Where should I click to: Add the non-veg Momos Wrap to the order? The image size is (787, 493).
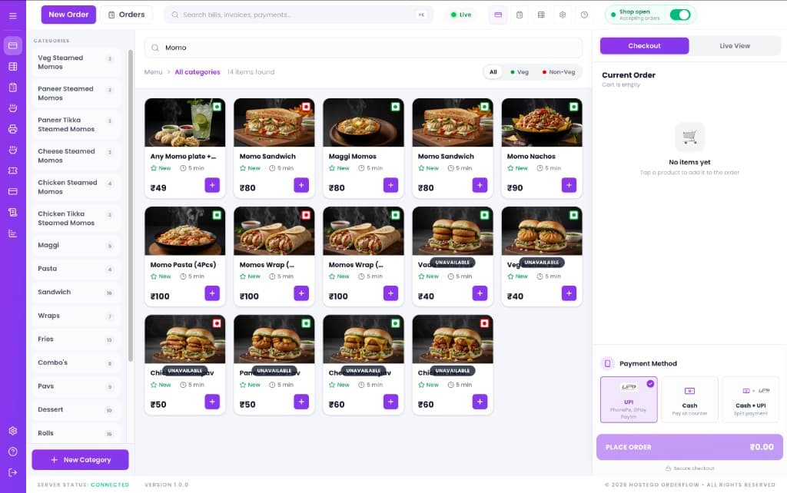[x=301, y=293]
